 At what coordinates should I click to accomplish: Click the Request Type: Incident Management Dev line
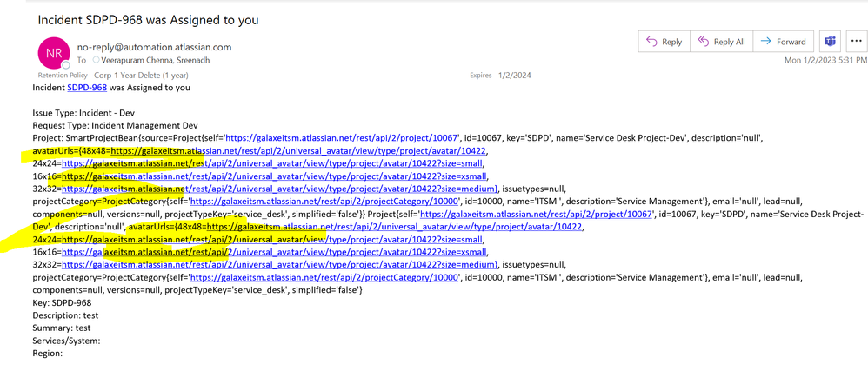(x=116, y=125)
